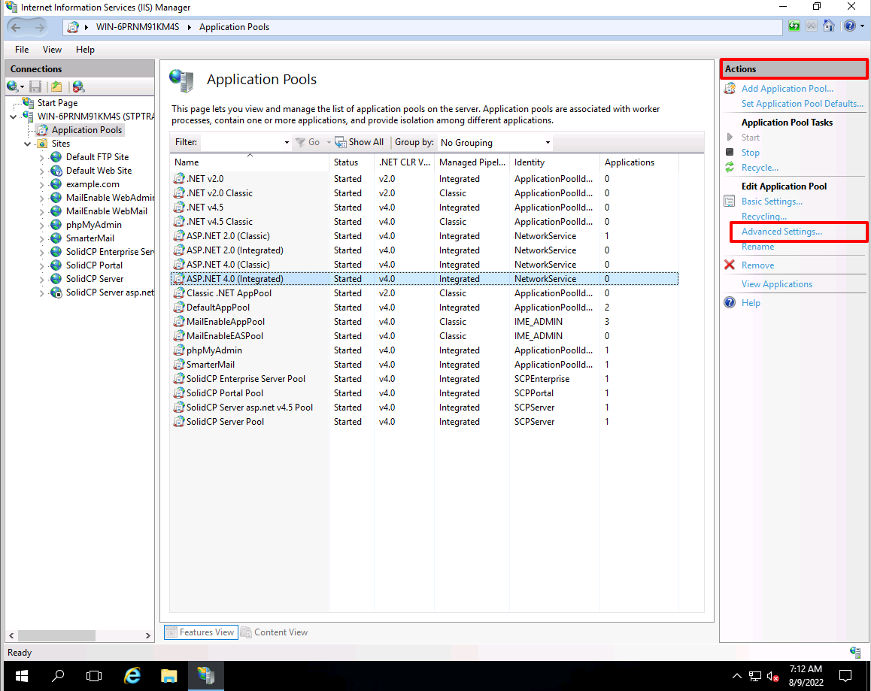Click View Applications link
The width and height of the screenshot is (871, 691).
click(x=776, y=283)
